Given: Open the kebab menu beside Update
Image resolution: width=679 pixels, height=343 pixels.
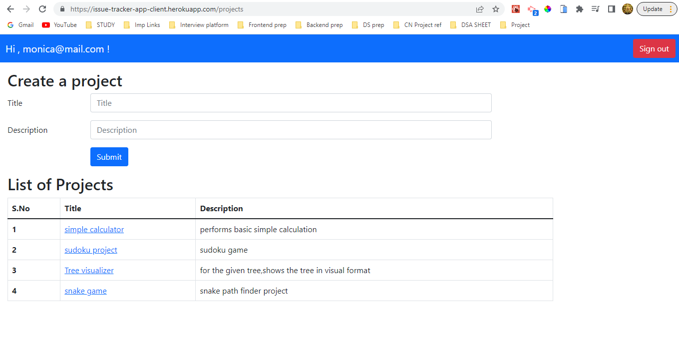Looking at the screenshot, I should click(x=672, y=9).
